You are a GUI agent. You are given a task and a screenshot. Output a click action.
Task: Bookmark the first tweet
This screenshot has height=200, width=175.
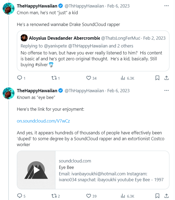pos(157,78)
